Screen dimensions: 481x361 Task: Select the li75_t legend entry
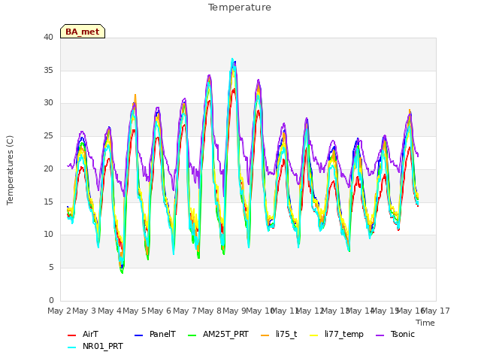point(286,334)
